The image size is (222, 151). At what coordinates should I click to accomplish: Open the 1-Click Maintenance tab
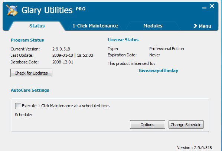click(x=95, y=26)
